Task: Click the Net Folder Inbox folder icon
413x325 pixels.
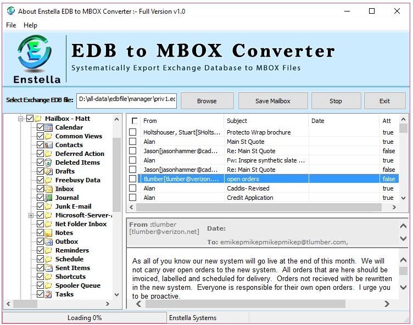Action: coord(48,224)
